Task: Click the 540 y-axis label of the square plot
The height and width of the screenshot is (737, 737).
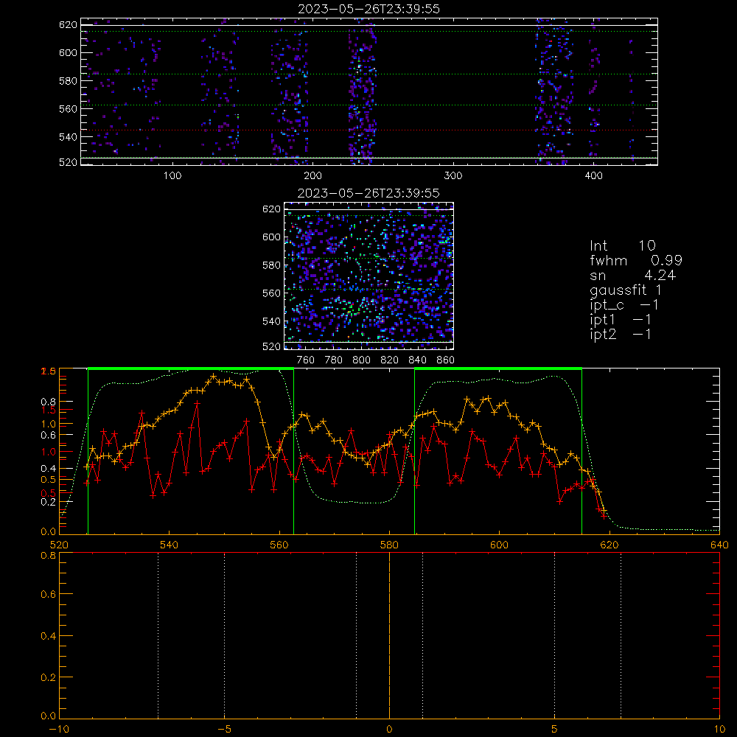Action: click(x=271, y=321)
